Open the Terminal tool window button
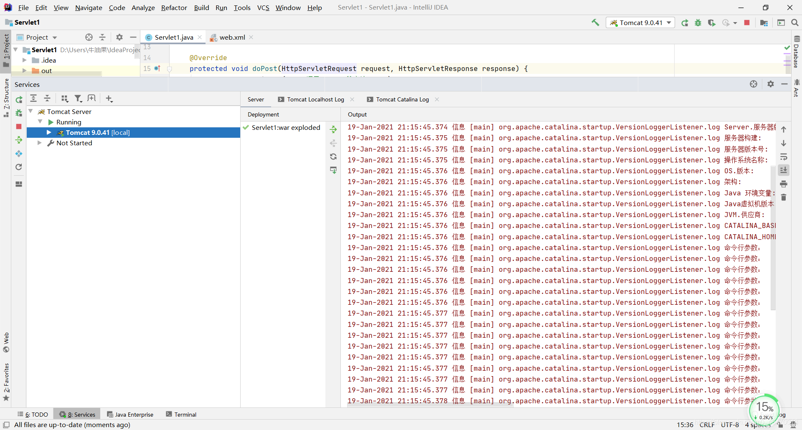The width and height of the screenshot is (802, 430). 181,414
